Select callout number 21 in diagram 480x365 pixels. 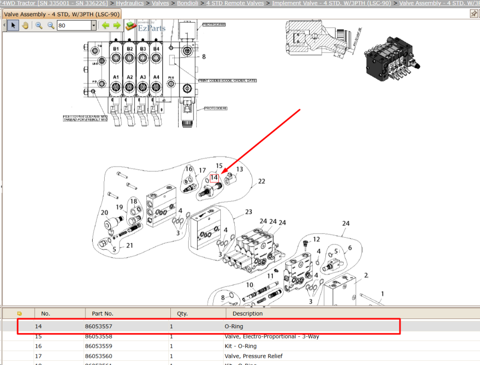pos(130,246)
